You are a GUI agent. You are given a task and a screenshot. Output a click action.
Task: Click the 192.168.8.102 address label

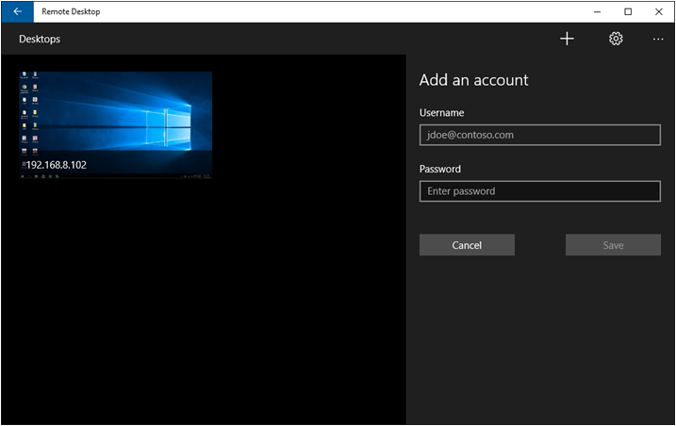coord(56,165)
